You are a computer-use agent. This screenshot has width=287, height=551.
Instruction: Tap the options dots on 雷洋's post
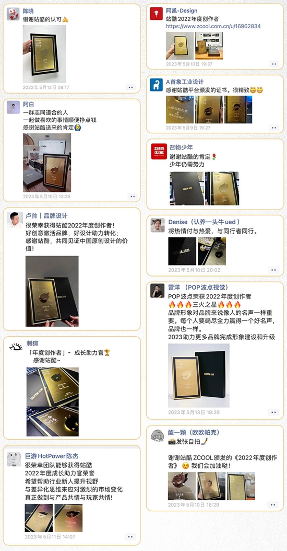pos(273,412)
